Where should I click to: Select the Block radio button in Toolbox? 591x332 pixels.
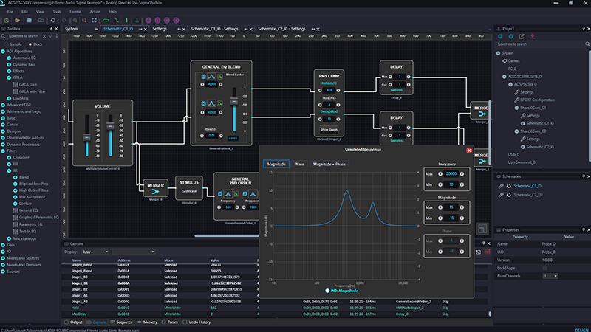pos(30,44)
